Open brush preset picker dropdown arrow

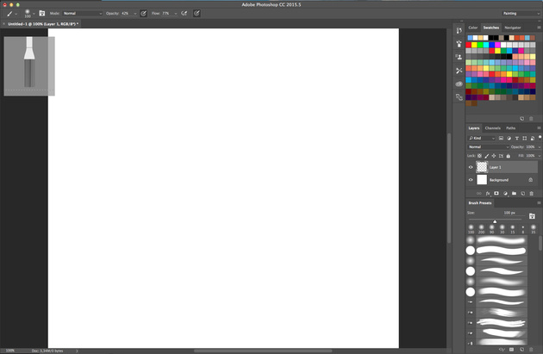[x=34, y=14]
